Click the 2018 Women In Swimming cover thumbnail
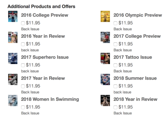The width and height of the screenshot is (168, 120). (x=13, y=101)
